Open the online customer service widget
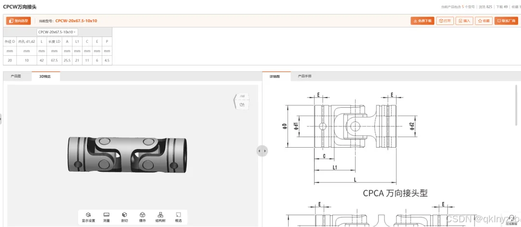521x227 pixels. [512, 220]
